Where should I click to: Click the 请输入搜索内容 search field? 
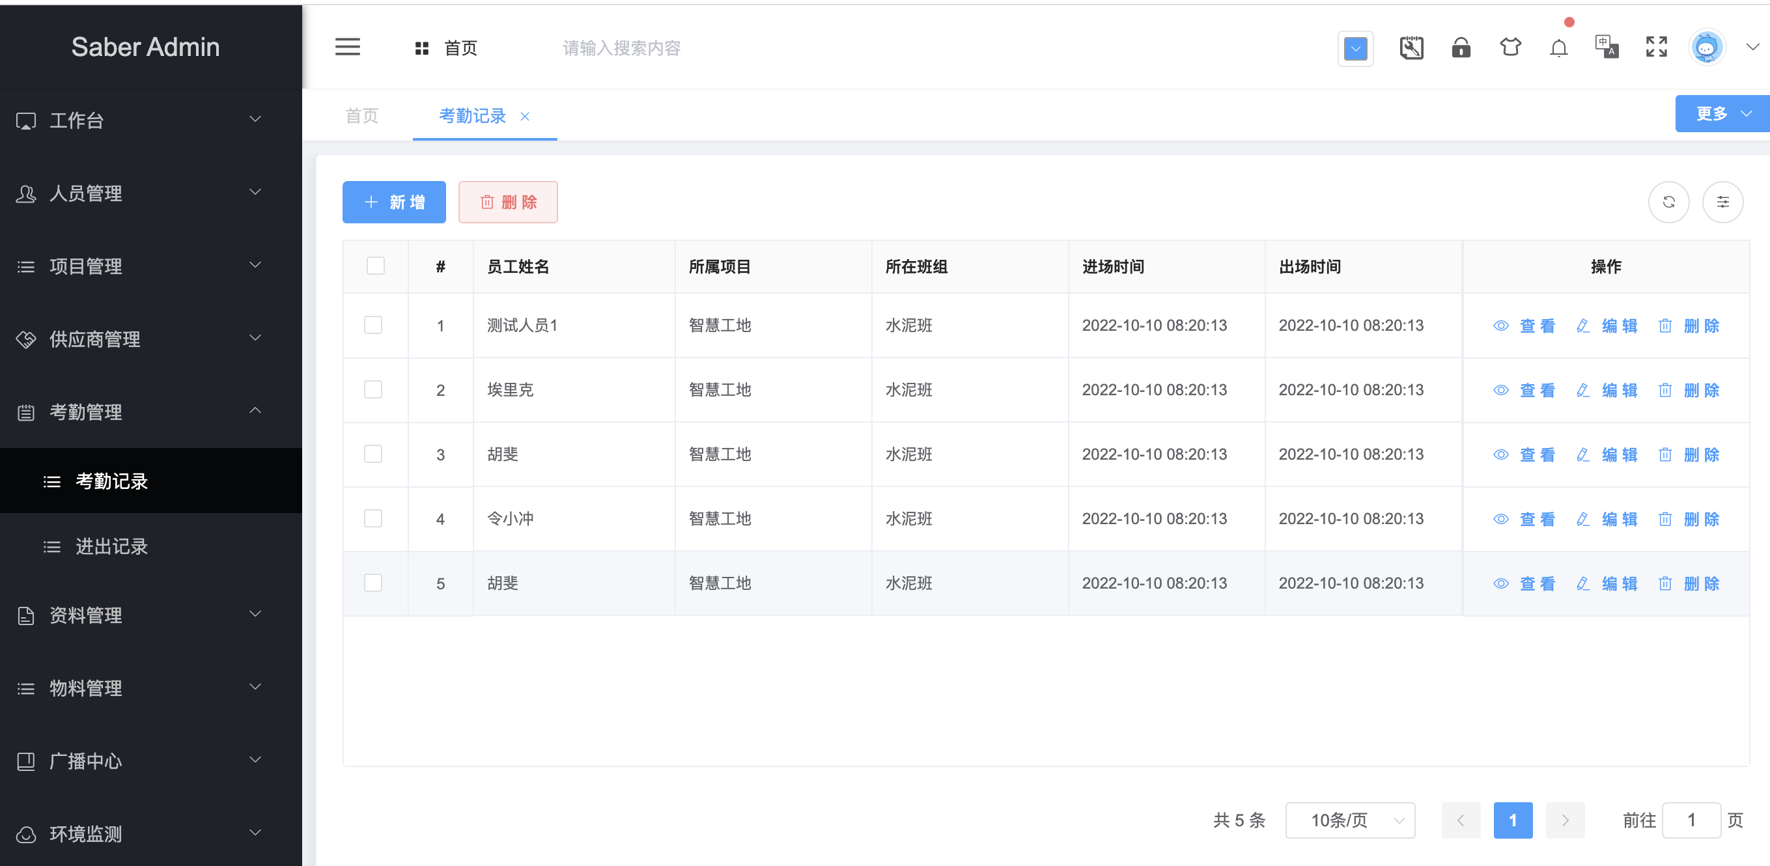point(621,48)
